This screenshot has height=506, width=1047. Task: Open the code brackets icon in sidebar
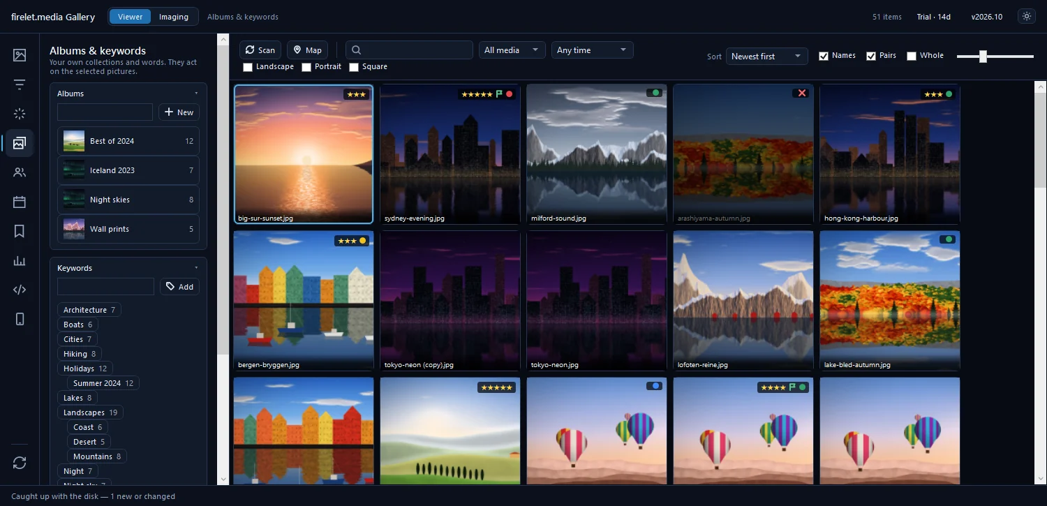coord(20,290)
